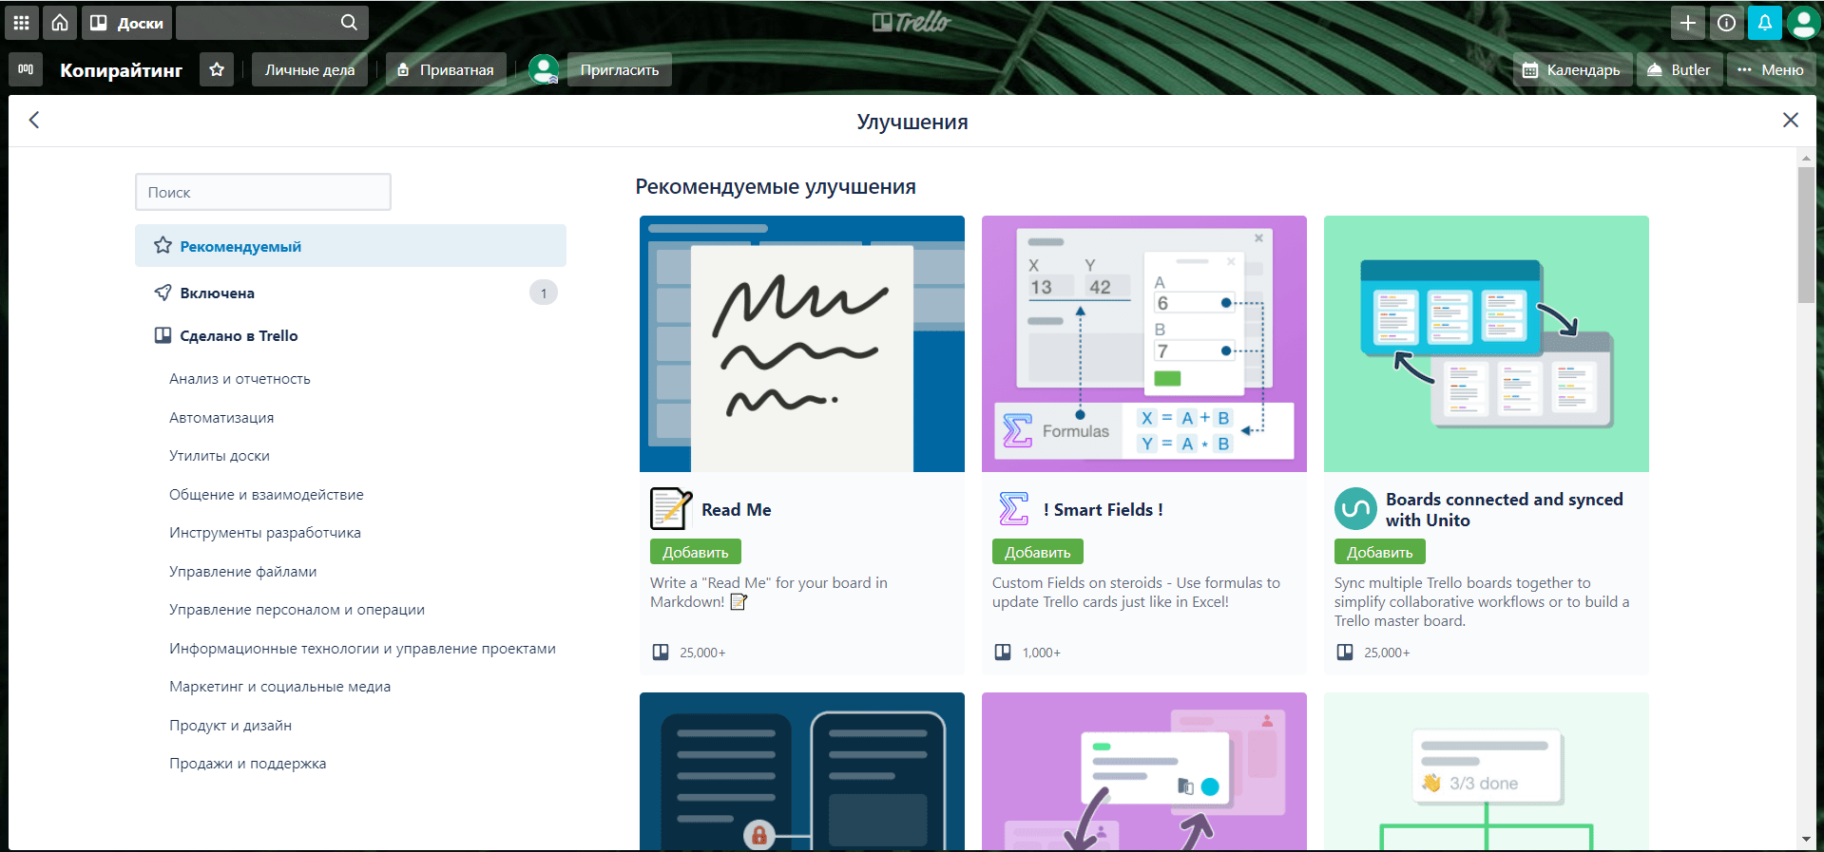Click the Smart Fields sigma icon

tap(1013, 509)
